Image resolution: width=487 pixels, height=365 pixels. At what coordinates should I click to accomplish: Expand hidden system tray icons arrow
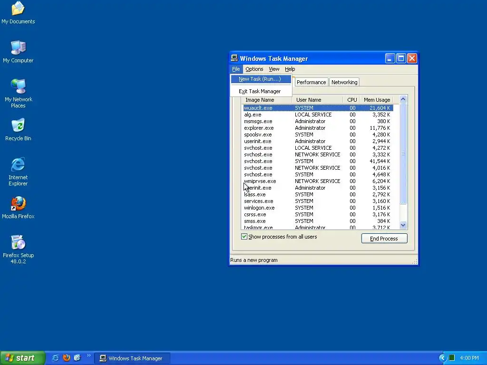pos(442,358)
